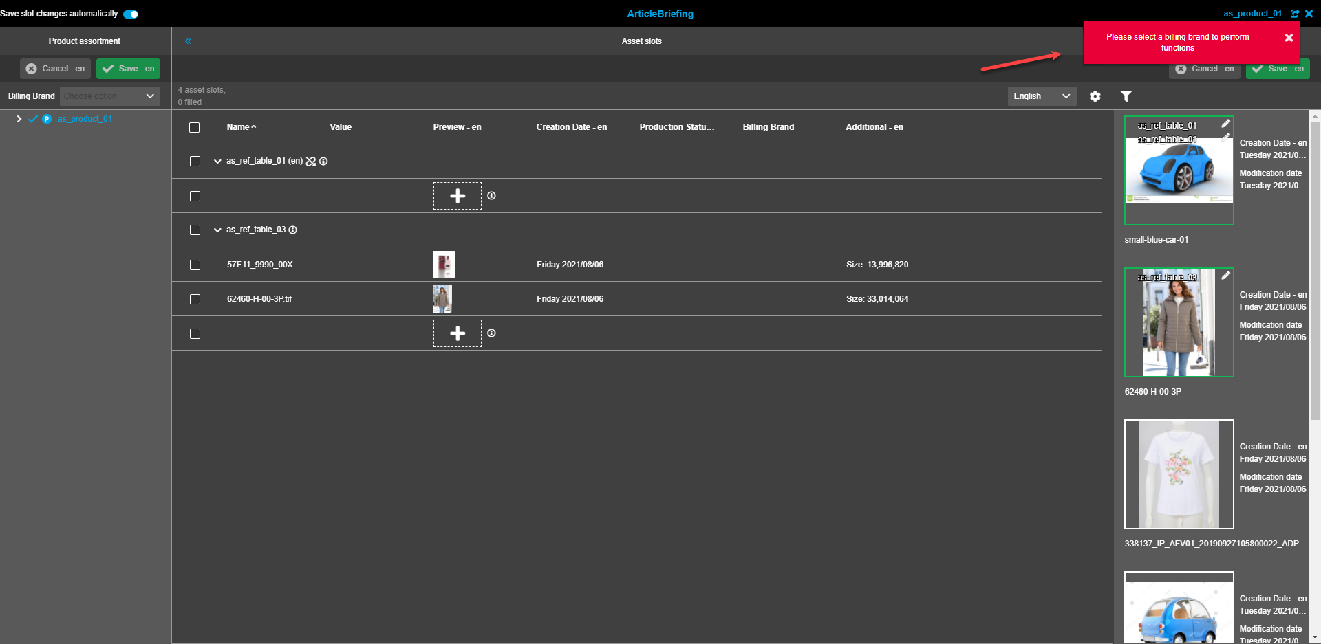Image resolution: width=1321 pixels, height=644 pixels.
Task: Switch to the Product assortment panel
Action: coord(84,41)
